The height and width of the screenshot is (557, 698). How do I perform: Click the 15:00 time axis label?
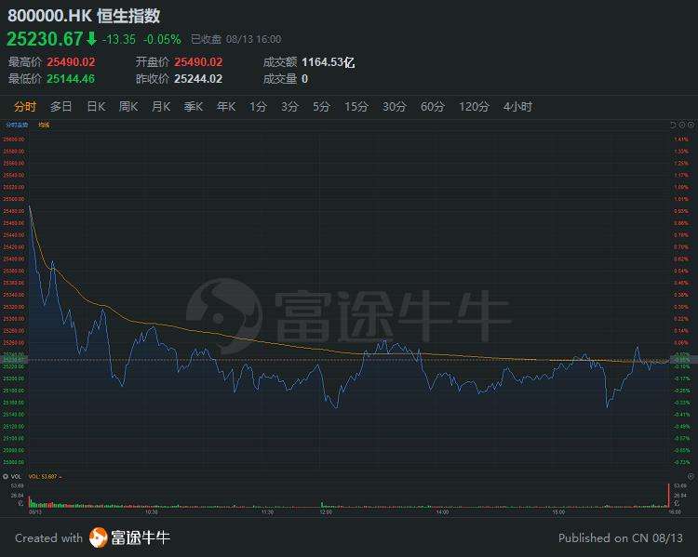[558, 512]
